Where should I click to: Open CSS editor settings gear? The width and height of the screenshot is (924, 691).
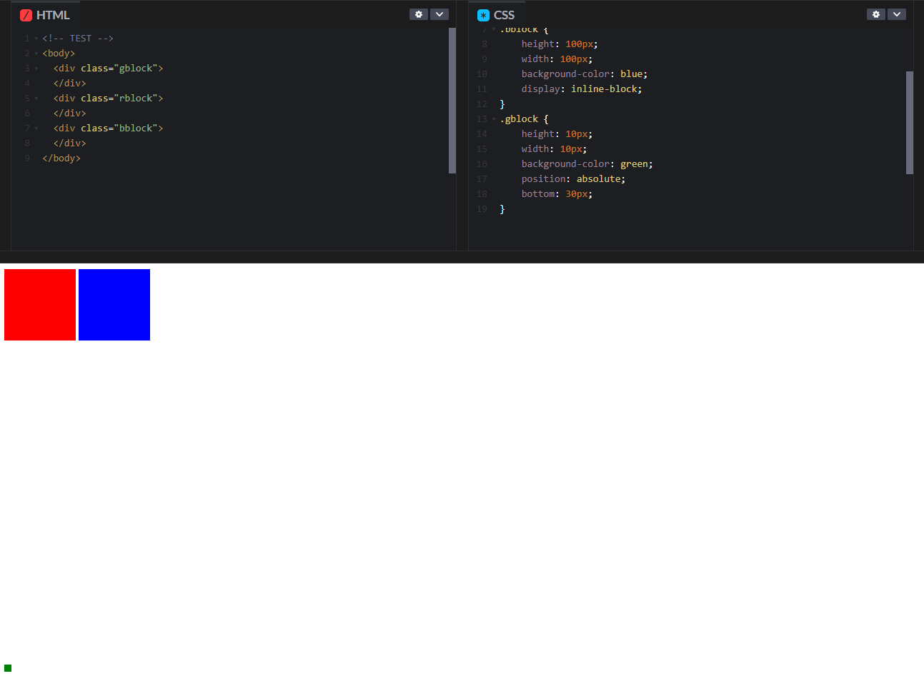[876, 14]
